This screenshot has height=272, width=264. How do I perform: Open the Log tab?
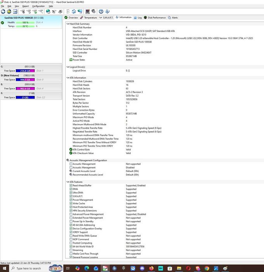[138, 18]
